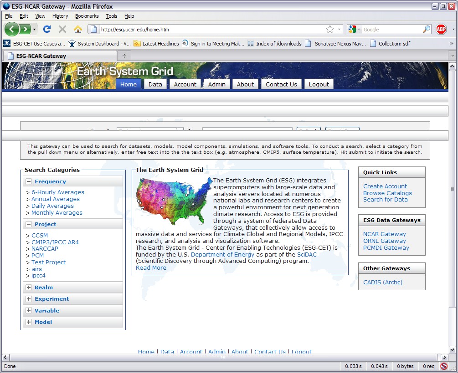This screenshot has width=458, height=373.
Task: Expand the Variable search category
Action: click(x=29, y=311)
